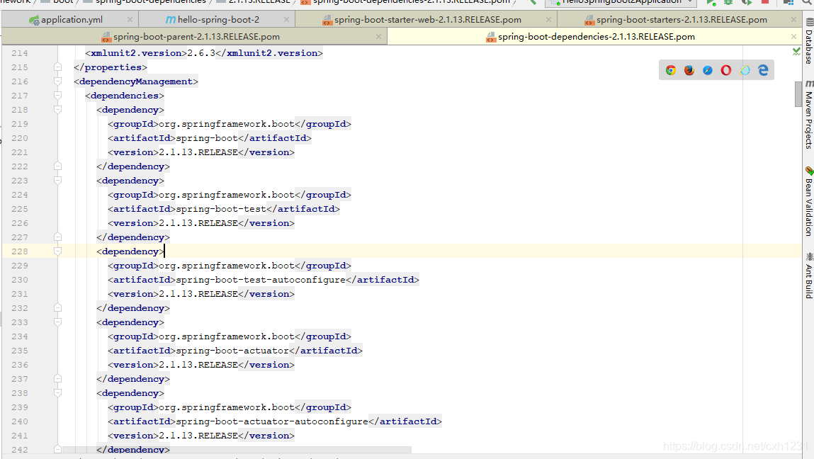Image resolution: width=814 pixels, height=459 pixels.
Task: Close spring-boot-starter-web pom tab
Action: (548, 20)
